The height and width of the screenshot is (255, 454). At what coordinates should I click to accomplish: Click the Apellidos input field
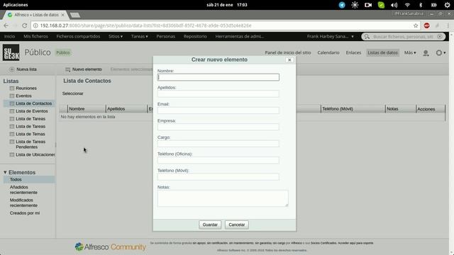click(218, 93)
